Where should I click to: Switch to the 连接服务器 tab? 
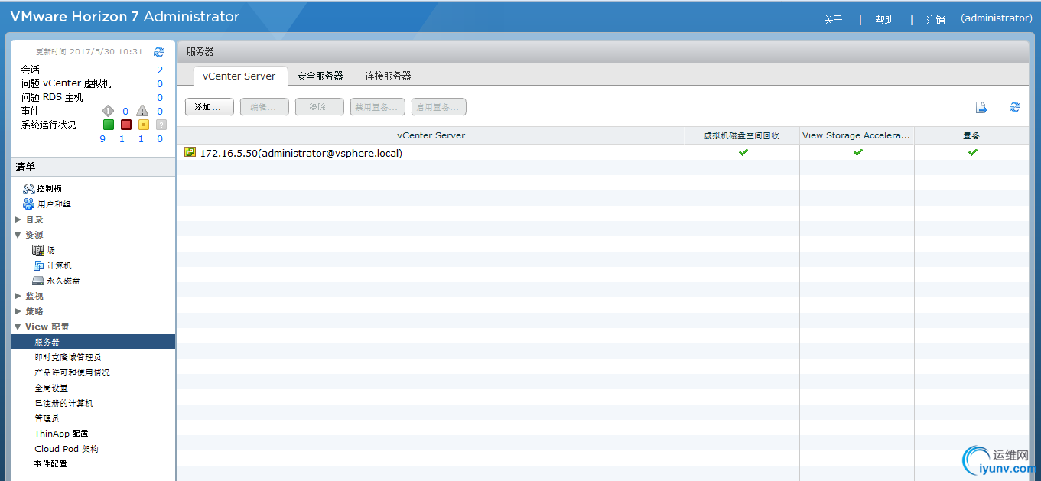coord(388,76)
